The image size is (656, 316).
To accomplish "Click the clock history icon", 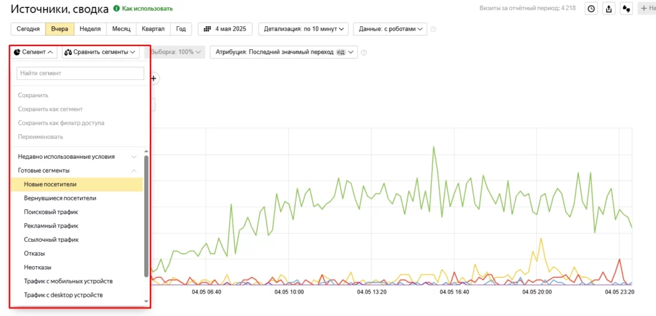I will pyautogui.click(x=591, y=9).
